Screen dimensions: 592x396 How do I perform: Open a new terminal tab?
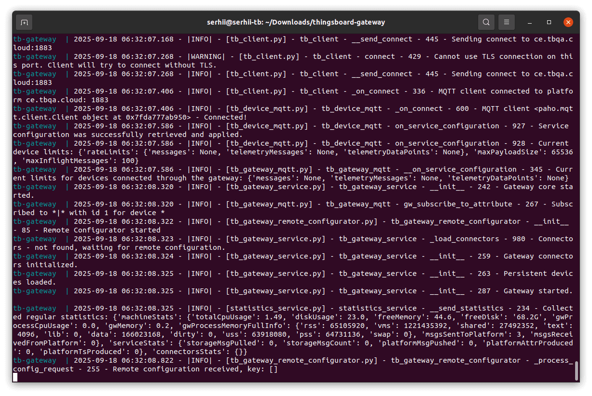24,22
